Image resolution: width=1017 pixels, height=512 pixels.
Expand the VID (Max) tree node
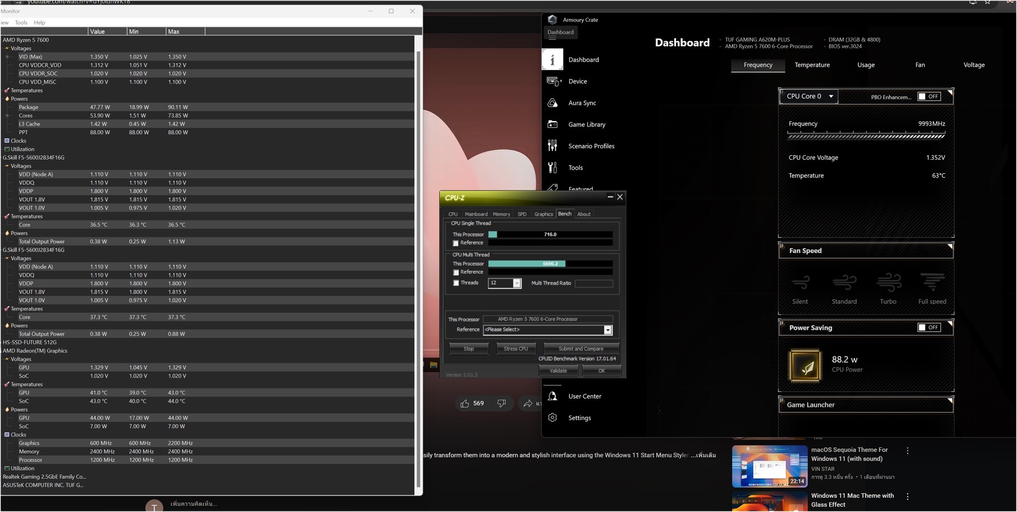click(7, 57)
